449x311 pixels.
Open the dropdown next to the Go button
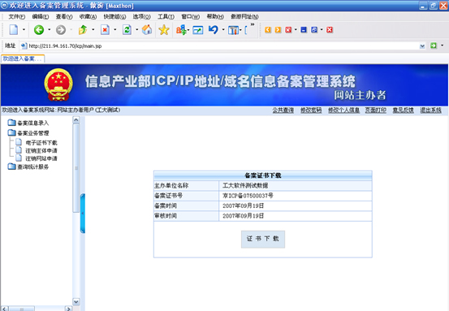[443, 45]
